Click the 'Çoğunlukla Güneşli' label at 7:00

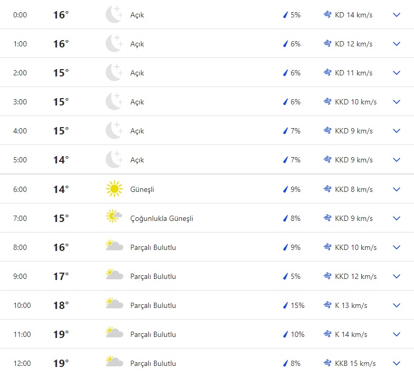pyautogui.click(x=161, y=218)
